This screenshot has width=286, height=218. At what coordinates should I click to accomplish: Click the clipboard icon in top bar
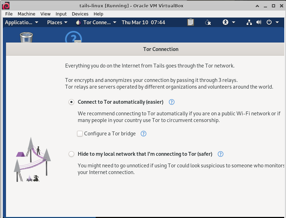[x=191, y=23]
